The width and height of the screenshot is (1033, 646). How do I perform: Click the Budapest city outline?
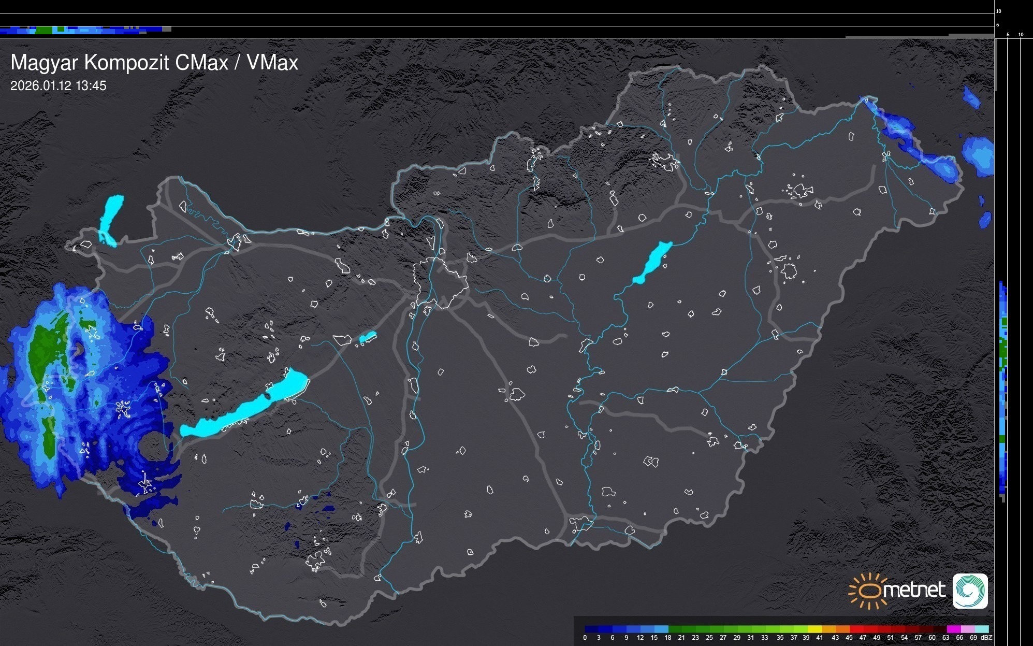(440, 282)
